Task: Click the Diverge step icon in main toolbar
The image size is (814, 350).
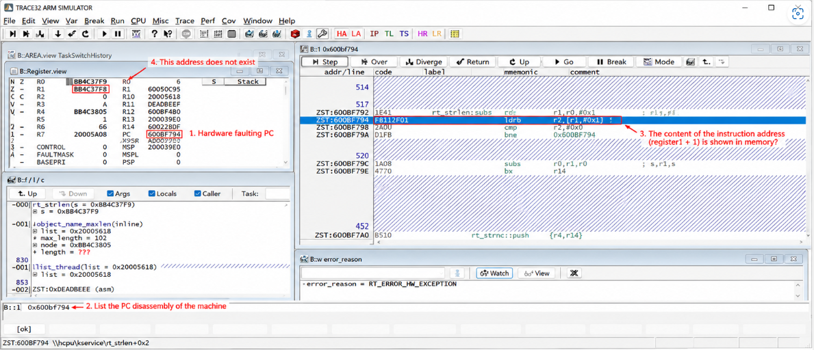Action: 38,33
